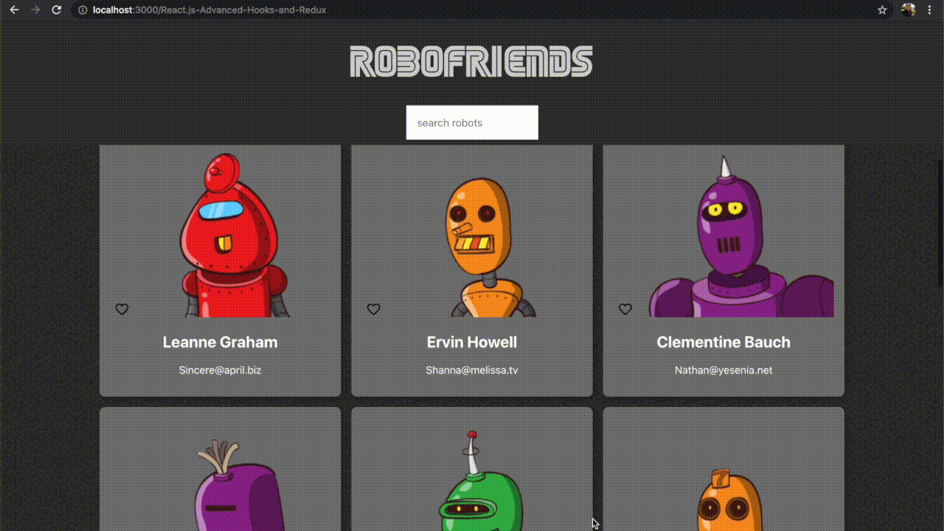Open the browser three-dot menu

931,10
